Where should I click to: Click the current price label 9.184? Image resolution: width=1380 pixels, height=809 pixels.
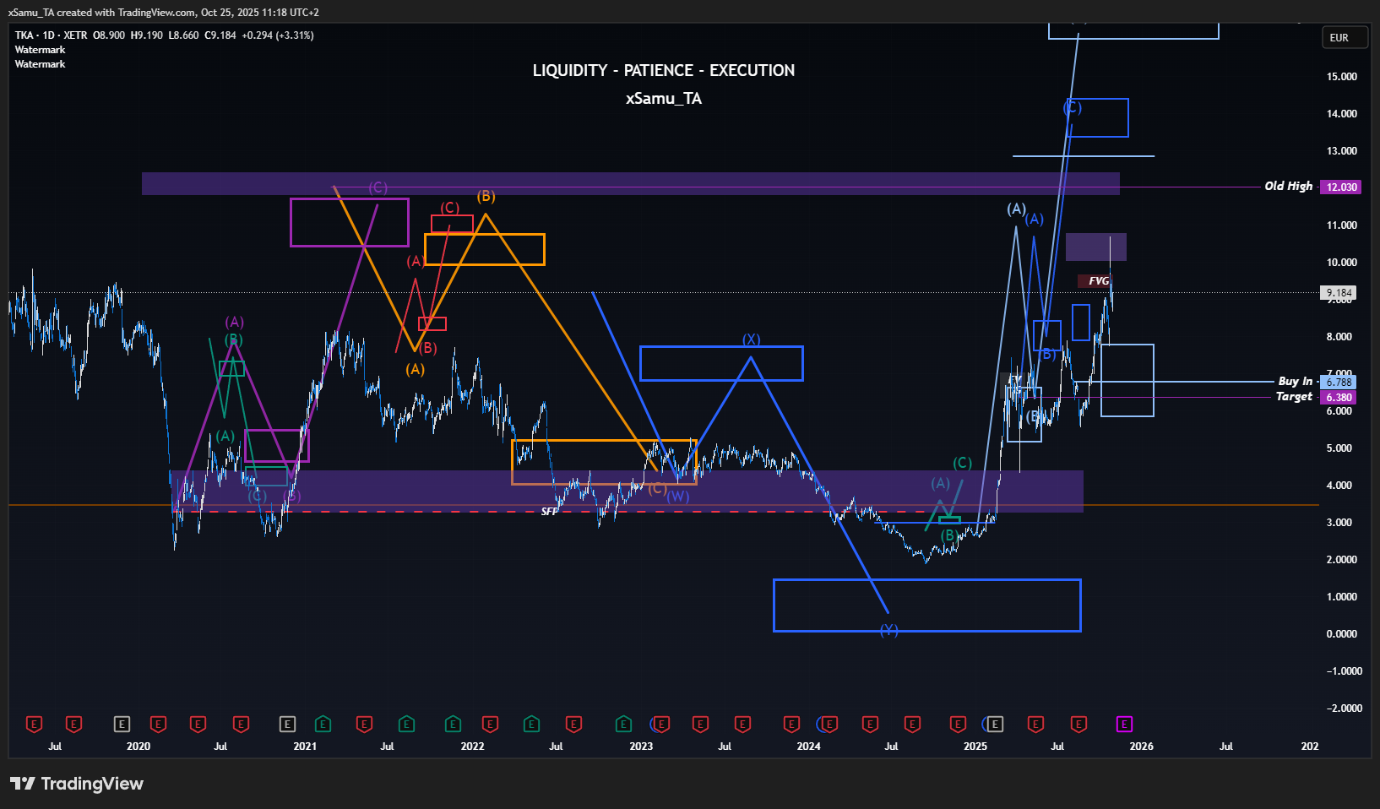coord(1339,293)
